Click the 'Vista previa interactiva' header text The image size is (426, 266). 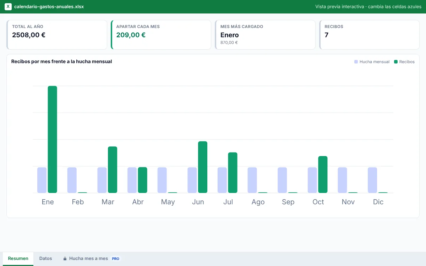[x=340, y=7]
